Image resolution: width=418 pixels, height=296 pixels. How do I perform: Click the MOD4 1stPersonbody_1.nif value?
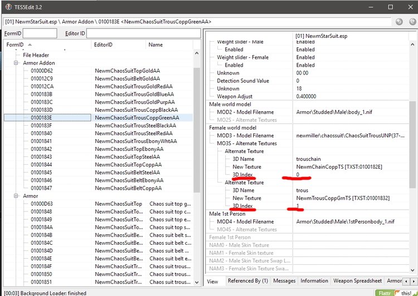(345, 221)
